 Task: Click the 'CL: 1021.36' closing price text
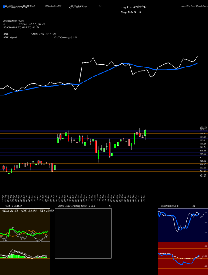pos(78,7)
